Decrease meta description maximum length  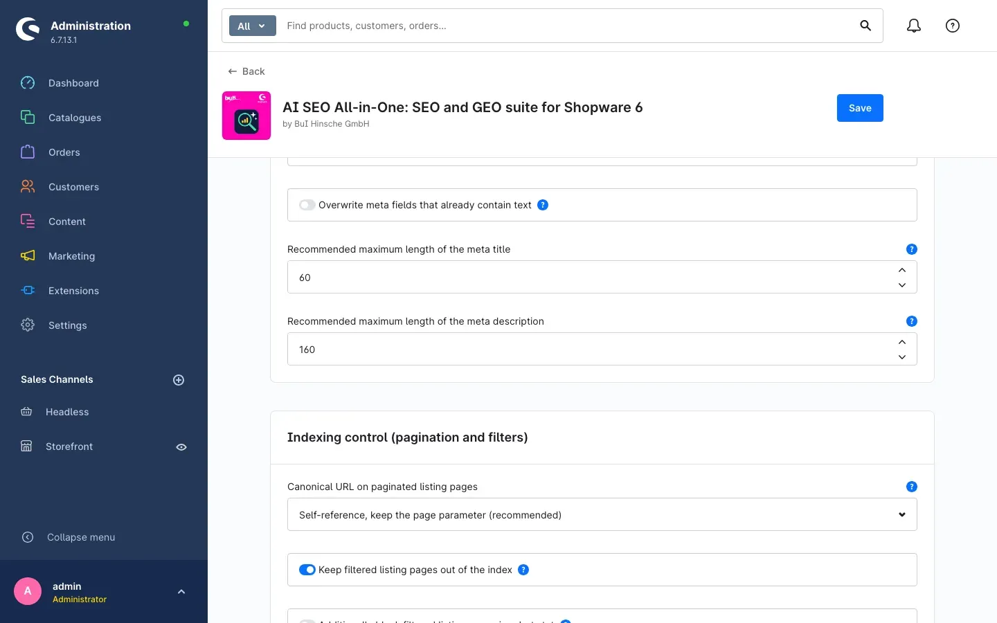click(902, 357)
